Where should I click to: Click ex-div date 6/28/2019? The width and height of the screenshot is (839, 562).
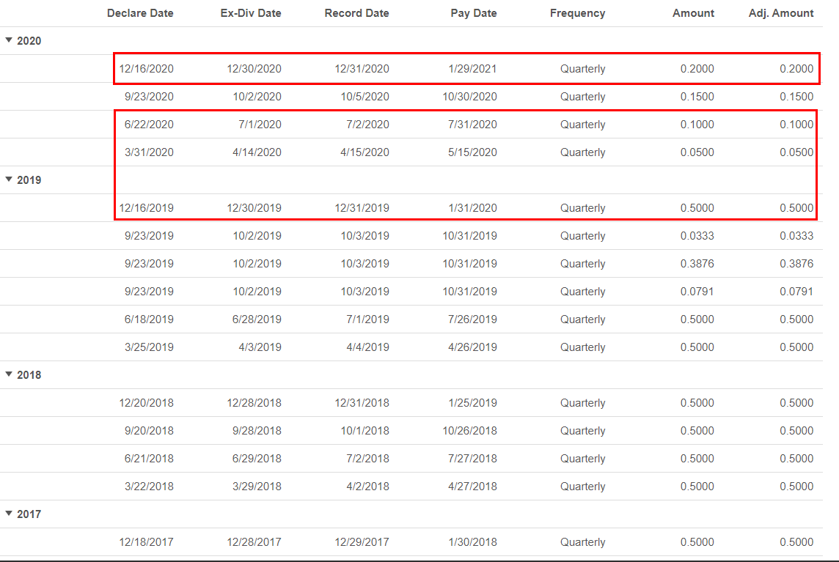[257, 319]
